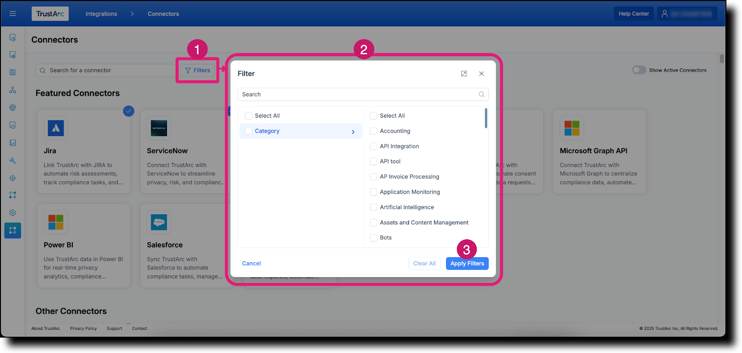Cancel the Filter dialog

click(251, 263)
